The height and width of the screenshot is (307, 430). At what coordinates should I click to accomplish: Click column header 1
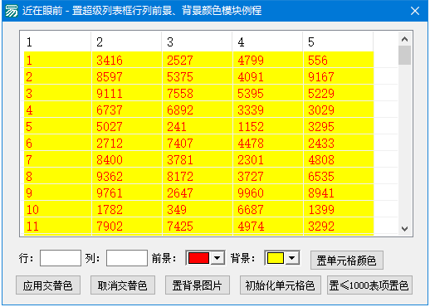coord(56,41)
